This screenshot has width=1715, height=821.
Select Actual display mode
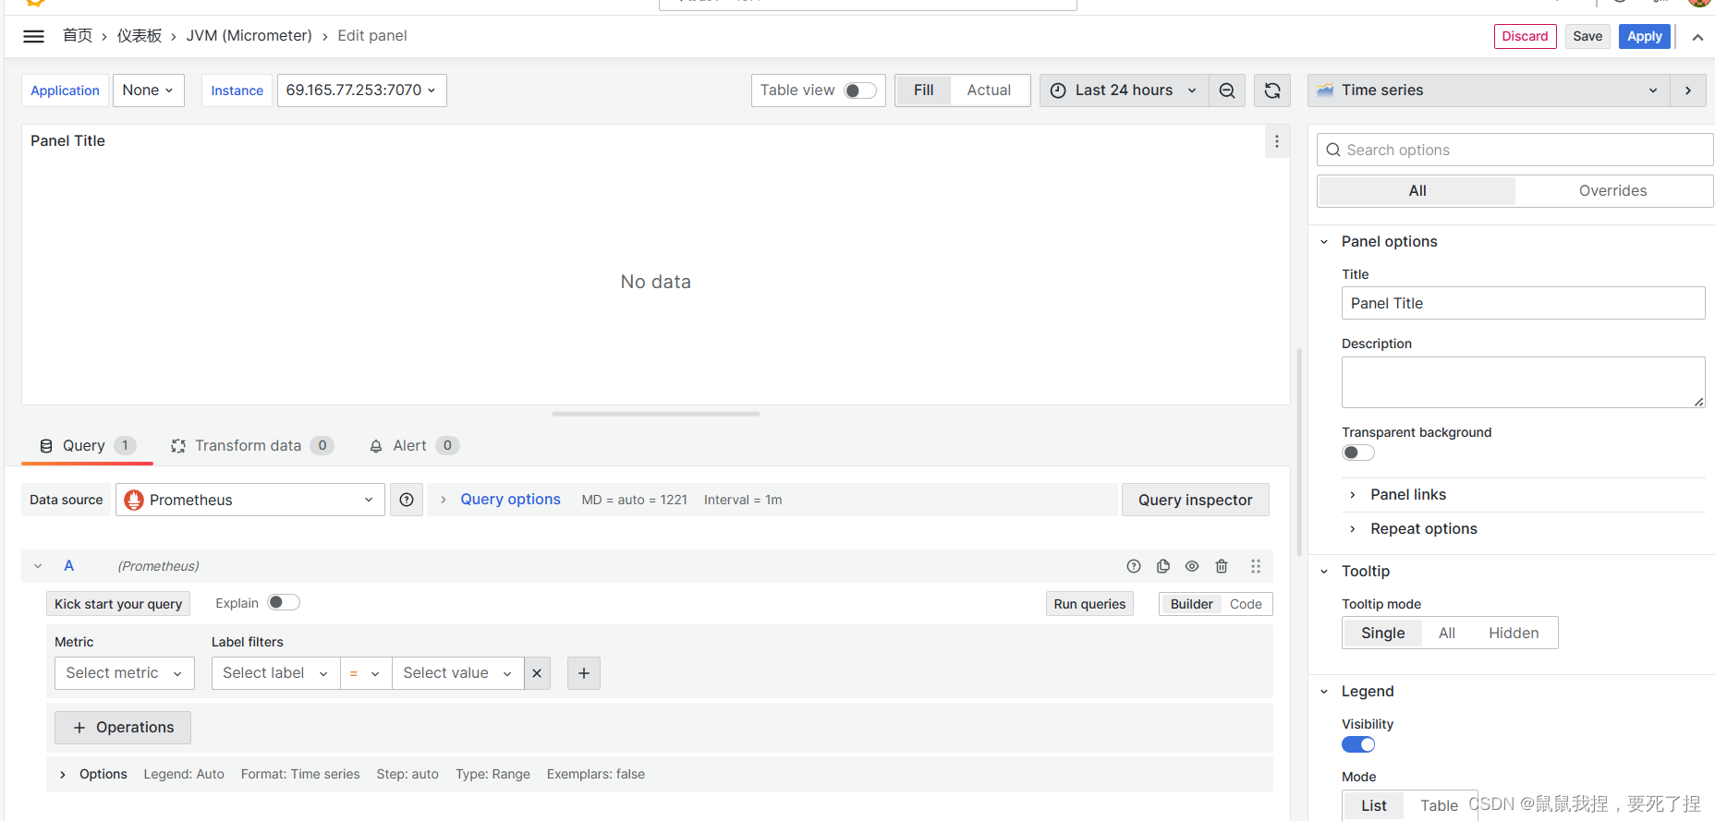(989, 91)
